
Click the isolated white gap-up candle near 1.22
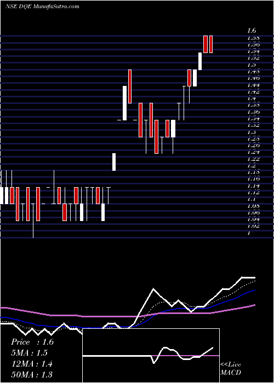coord(114,162)
